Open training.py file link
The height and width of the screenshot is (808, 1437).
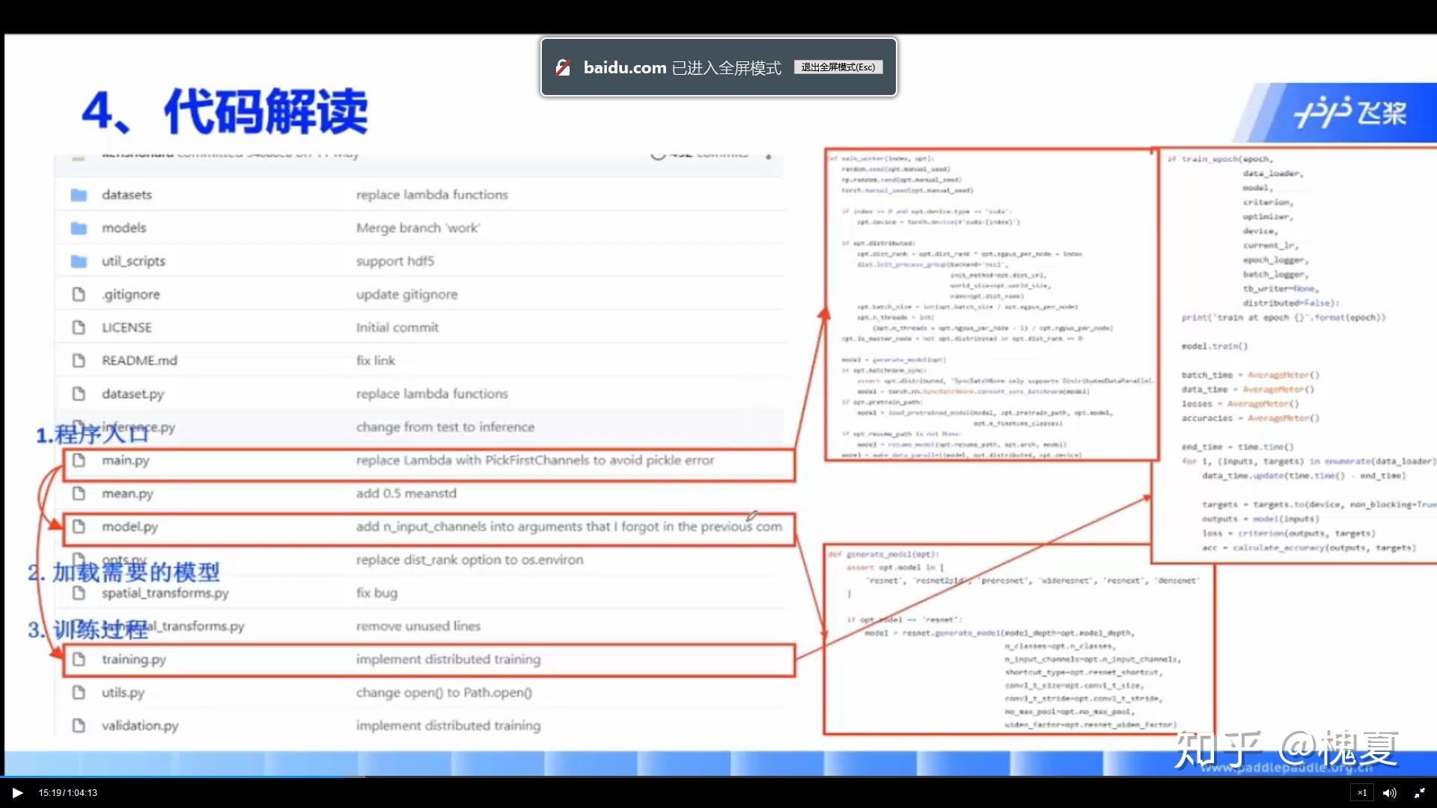click(x=134, y=660)
